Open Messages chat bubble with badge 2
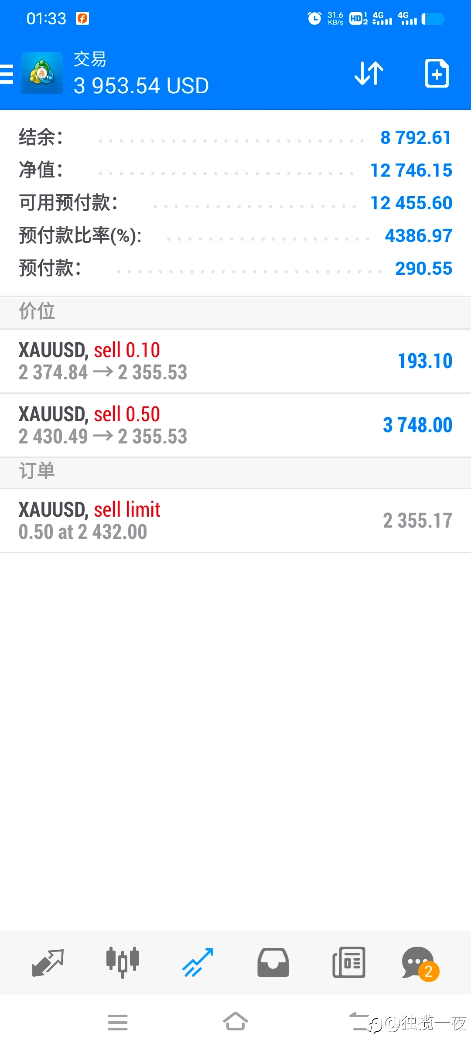The image size is (471, 1050). [420, 963]
